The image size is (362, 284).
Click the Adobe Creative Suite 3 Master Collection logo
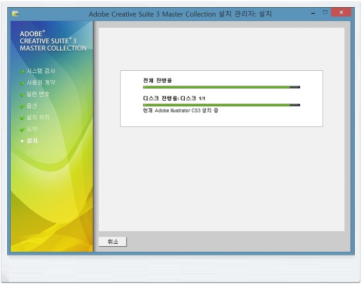53,41
